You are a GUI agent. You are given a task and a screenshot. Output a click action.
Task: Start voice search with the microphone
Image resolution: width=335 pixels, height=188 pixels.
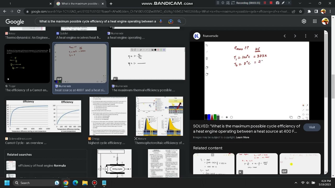tap(161, 21)
